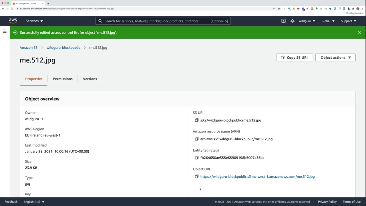Click the site lock icon in address bar

(x=18, y=9)
